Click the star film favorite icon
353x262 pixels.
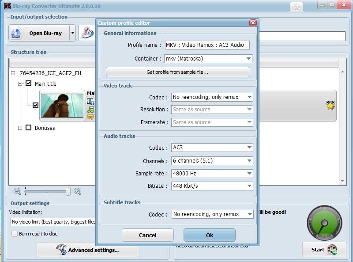(x=330, y=105)
